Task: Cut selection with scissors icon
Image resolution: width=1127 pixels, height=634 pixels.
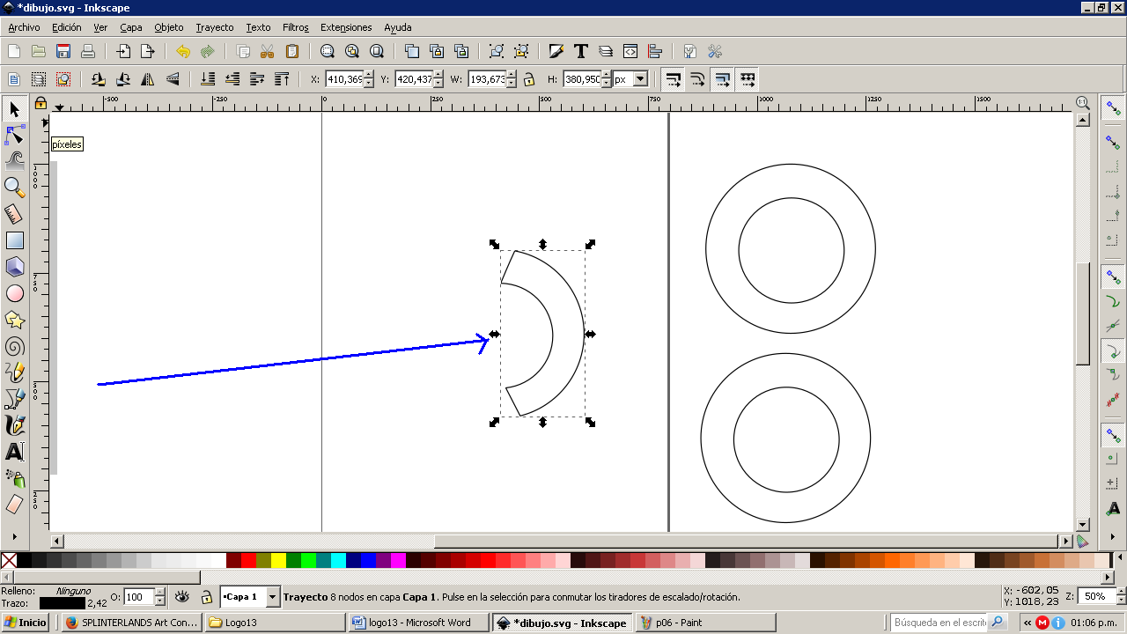Action: tap(268, 51)
